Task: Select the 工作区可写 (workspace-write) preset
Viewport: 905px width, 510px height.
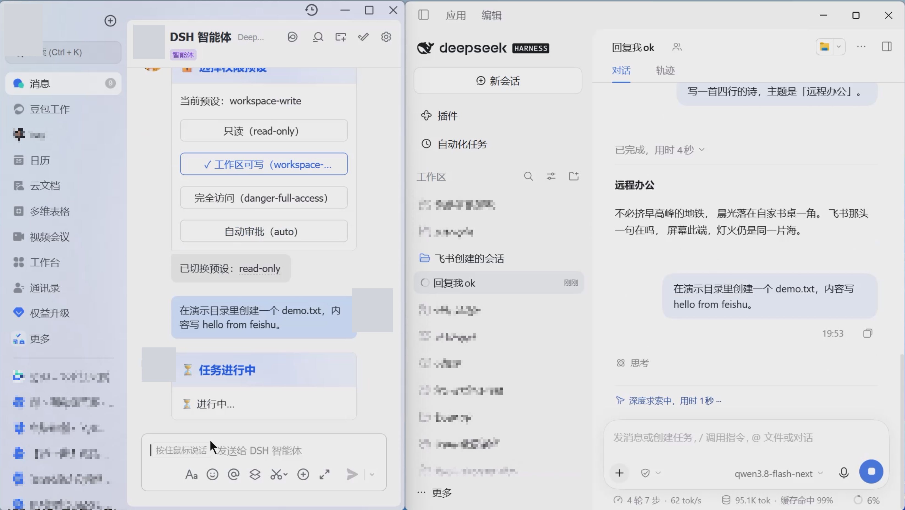Action: [264, 164]
